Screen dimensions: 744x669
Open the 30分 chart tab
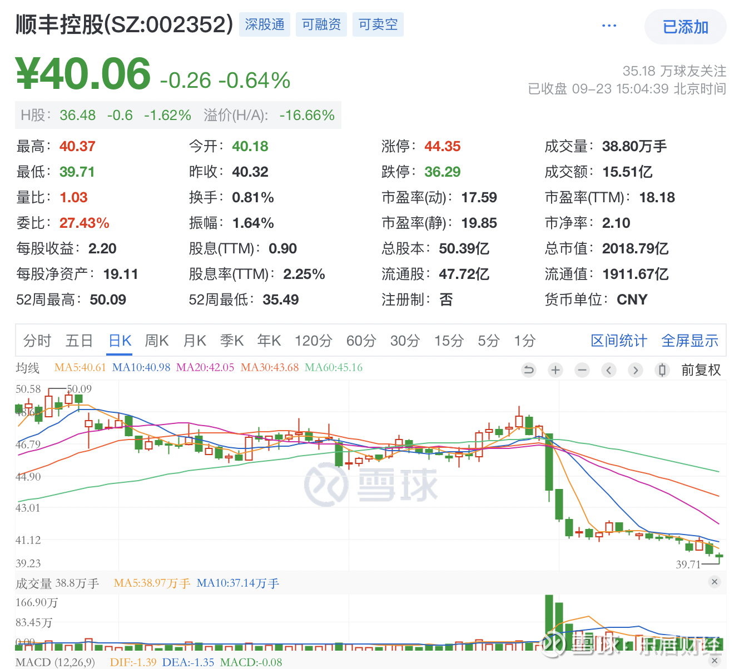pyautogui.click(x=405, y=341)
